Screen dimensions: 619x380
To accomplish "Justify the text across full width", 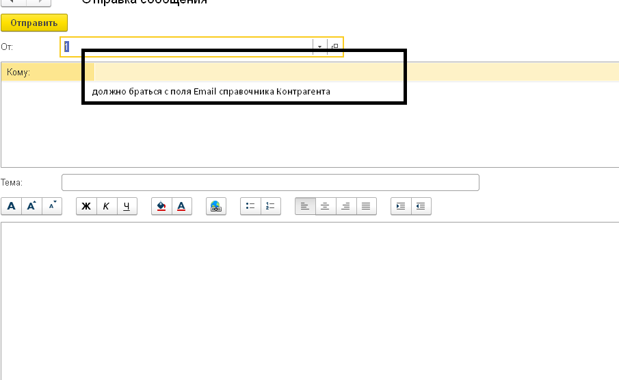I will pos(367,206).
